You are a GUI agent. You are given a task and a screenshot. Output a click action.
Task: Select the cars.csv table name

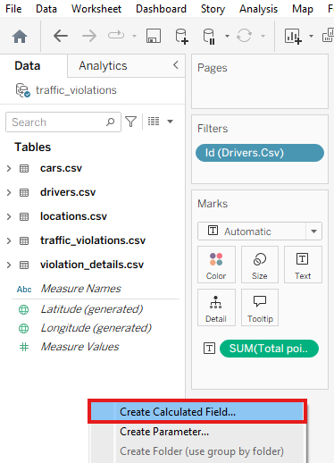coord(61,168)
